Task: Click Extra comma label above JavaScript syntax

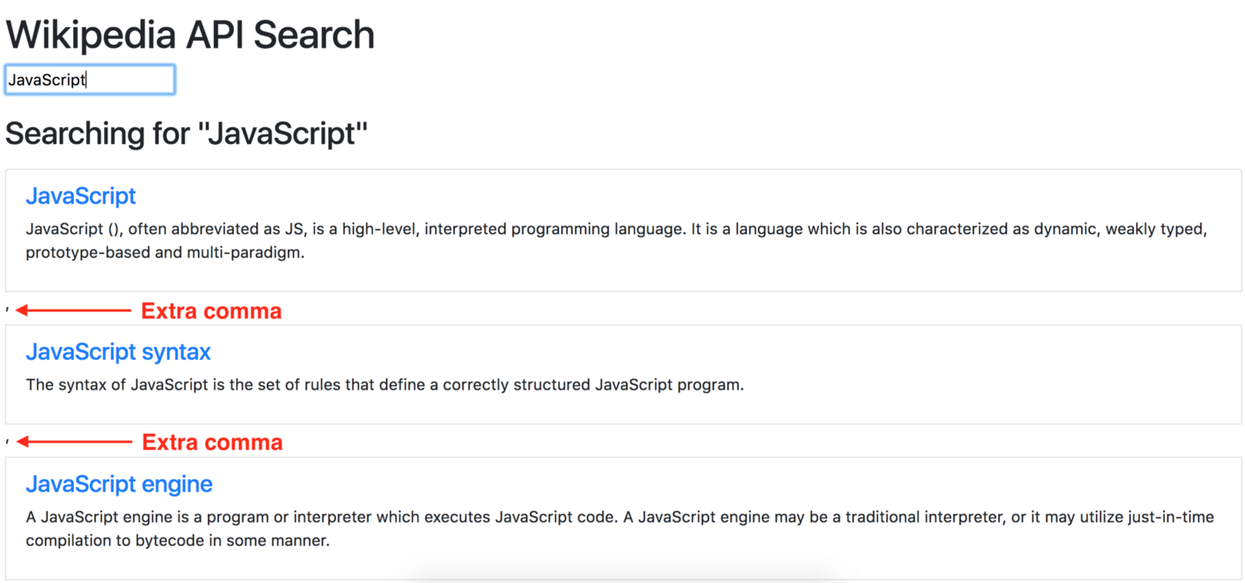Action: point(211,311)
